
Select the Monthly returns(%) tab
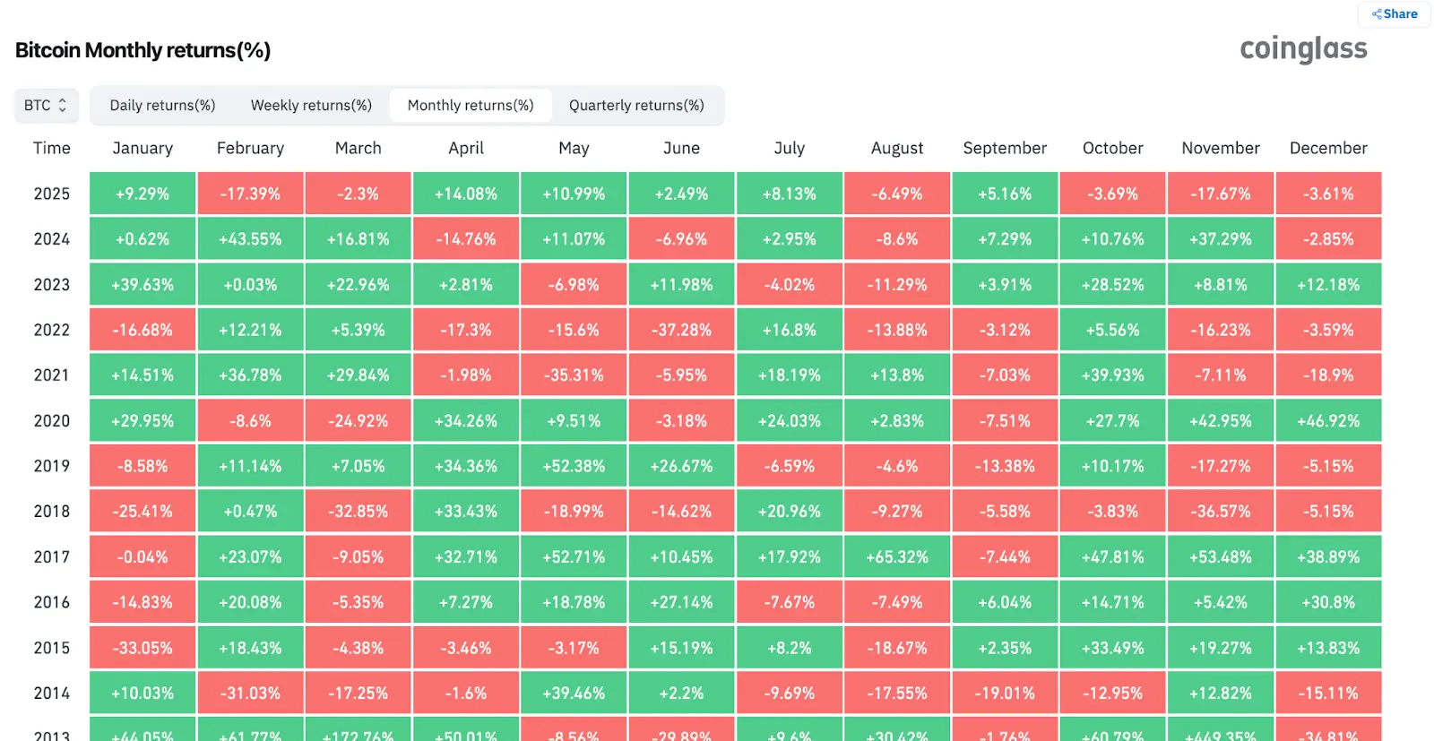pyautogui.click(x=471, y=105)
